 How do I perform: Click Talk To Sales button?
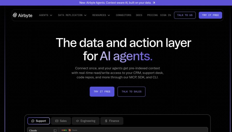point(131,92)
